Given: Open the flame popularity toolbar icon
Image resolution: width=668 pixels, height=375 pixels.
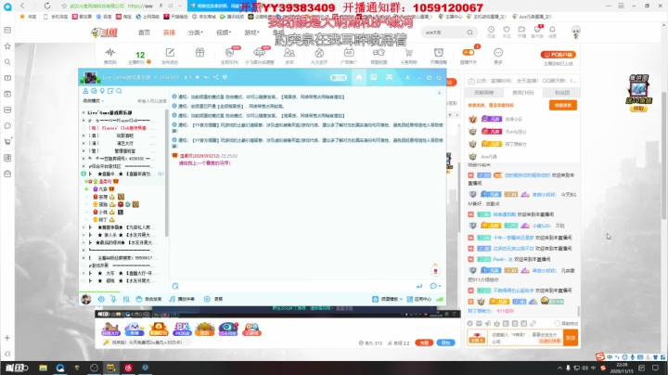Looking at the screenshot, I should pos(319,52).
